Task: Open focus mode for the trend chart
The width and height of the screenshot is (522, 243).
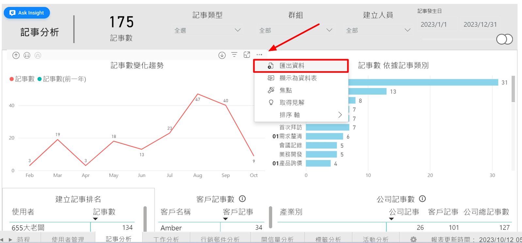Action: pyautogui.click(x=247, y=55)
